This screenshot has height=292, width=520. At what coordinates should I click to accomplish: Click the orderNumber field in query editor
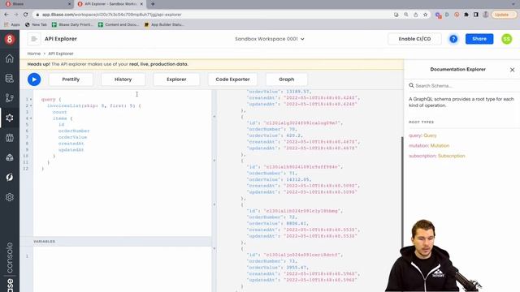point(74,131)
